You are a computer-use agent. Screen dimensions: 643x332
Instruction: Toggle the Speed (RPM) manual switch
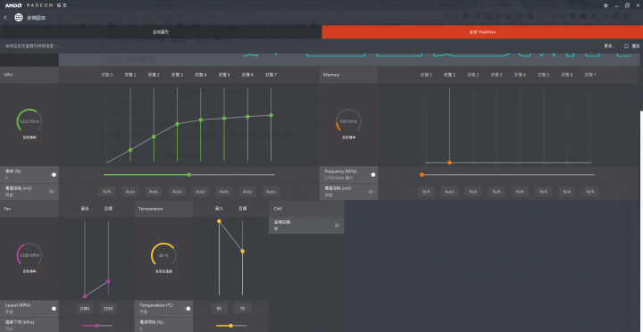pyautogui.click(x=53, y=309)
